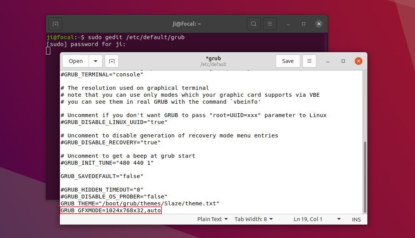415x238 pixels.
Task: Save the grub file
Action: [288, 61]
